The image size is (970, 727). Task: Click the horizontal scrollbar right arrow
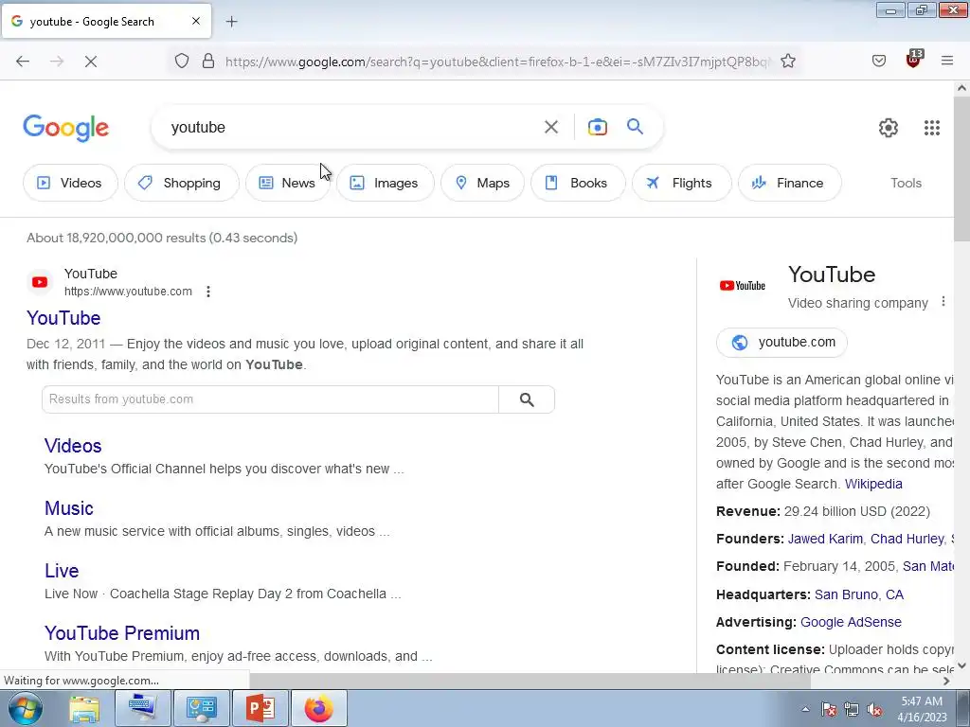(946, 681)
